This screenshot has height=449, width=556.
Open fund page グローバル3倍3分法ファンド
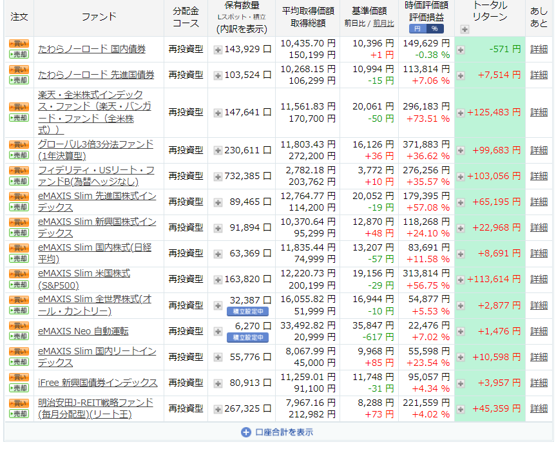(x=95, y=150)
